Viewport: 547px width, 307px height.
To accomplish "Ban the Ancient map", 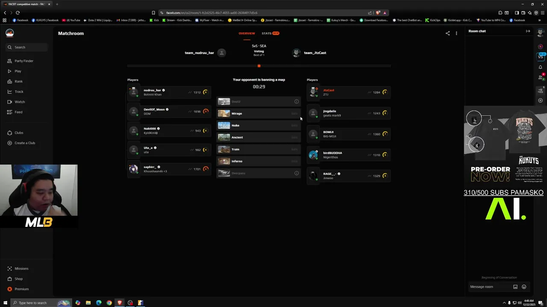I will 294,137.
